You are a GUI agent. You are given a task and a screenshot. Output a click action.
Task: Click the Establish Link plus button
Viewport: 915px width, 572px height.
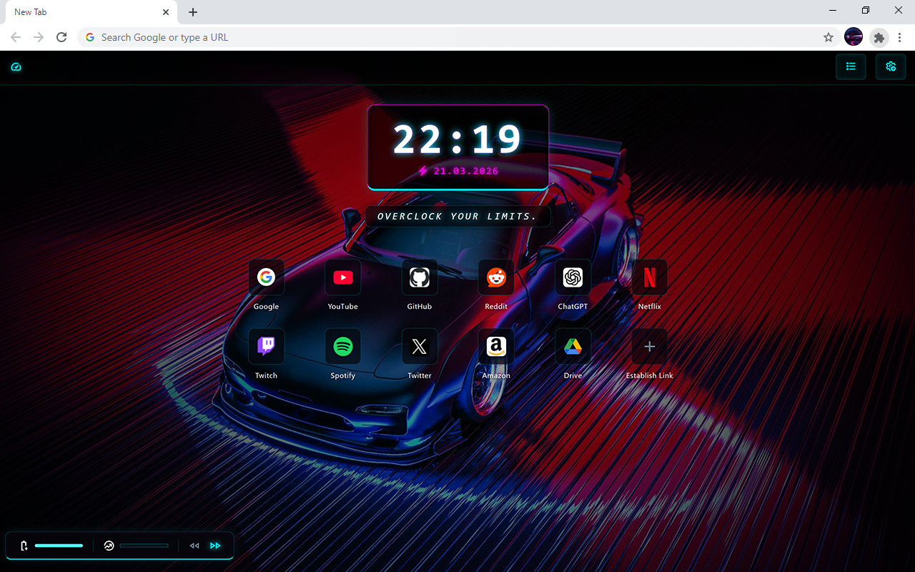(x=649, y=347)
